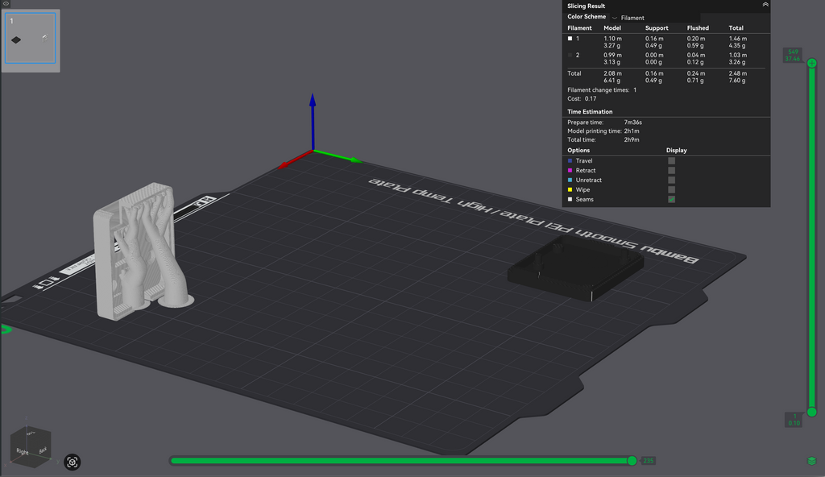The height and width of the screenshot is (477, 825).
Task: Click the white Filament 1 color swatch
Action: (x=570, y=39)
